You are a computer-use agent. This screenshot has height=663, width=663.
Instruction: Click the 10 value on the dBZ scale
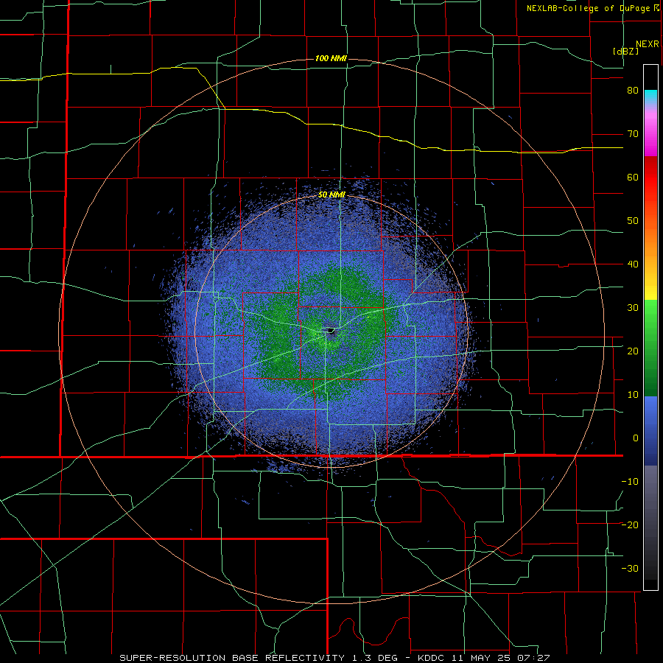[x=633, y=395]
